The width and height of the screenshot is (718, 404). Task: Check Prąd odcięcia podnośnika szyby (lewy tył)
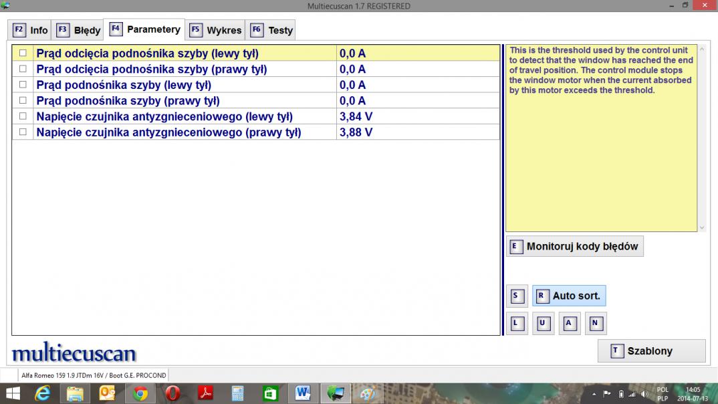23,53
